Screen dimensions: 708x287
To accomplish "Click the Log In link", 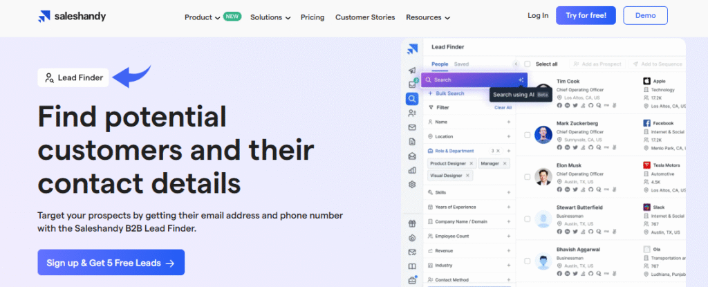I will [538, 15].
